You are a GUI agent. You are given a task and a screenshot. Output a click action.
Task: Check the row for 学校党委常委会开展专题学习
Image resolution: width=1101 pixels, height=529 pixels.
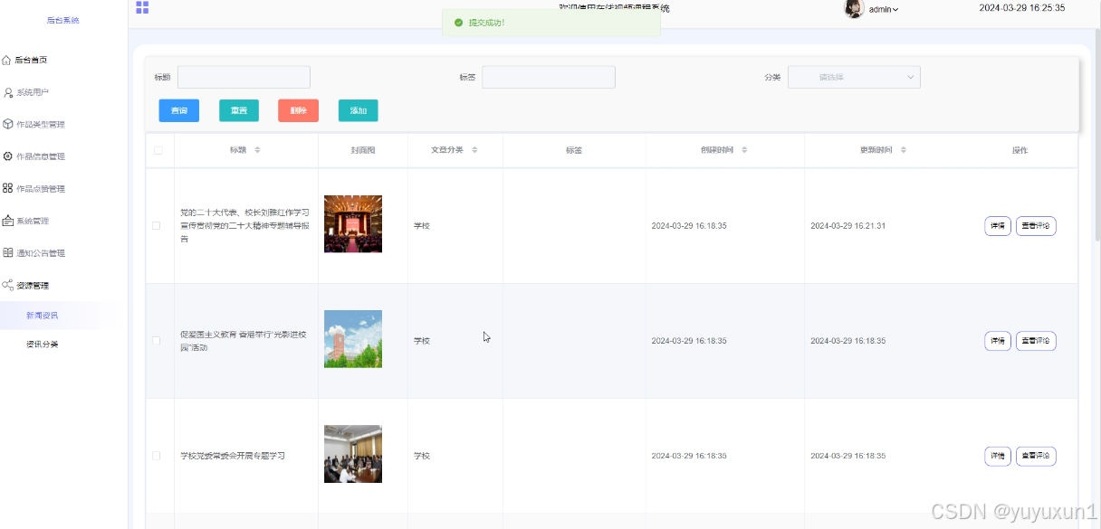pos(156,456)
